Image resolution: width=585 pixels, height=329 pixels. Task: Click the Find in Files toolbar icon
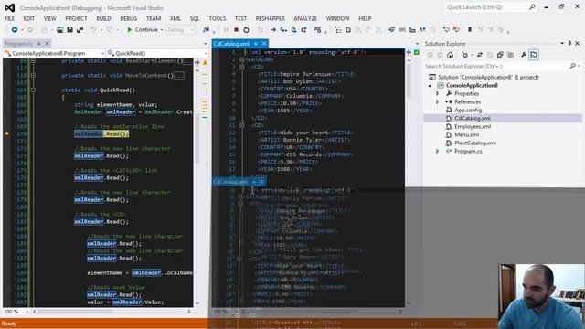coord(206,30)
